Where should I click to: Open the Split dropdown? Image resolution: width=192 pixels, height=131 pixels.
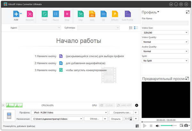165,61
